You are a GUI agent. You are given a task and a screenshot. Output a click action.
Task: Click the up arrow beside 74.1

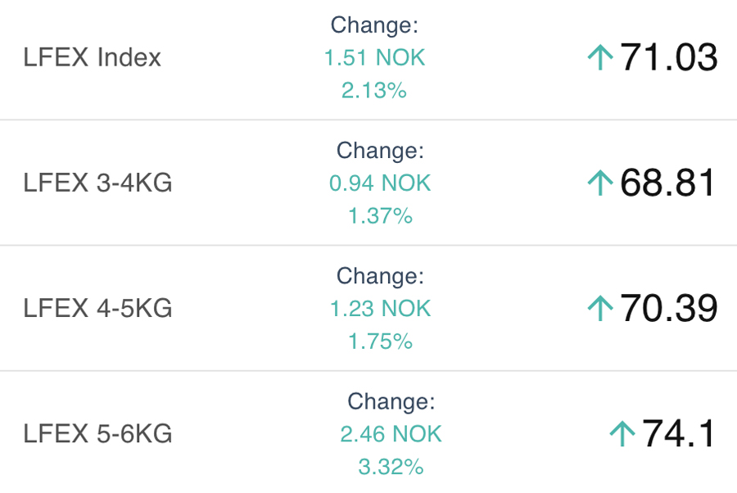(622, 434)
